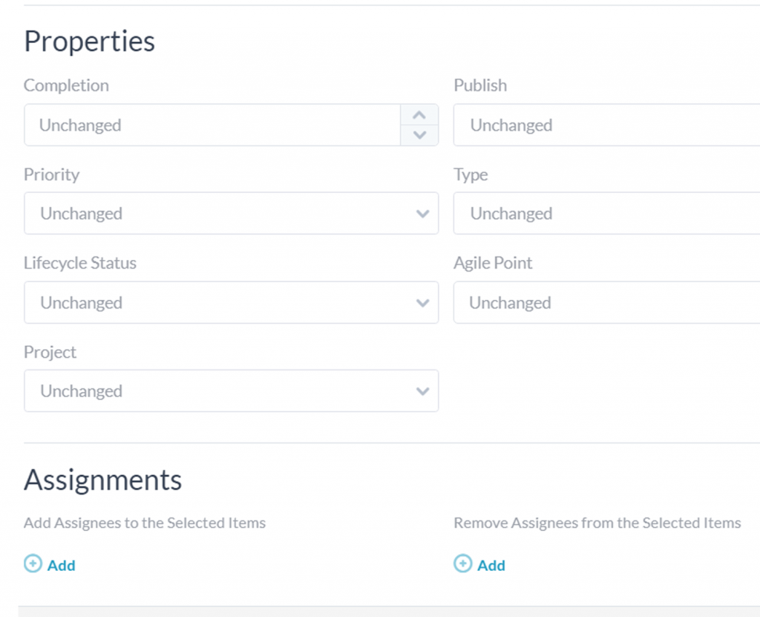Image resolution: width=760 pixels, height=617 pixels.
Task: Click the chevron arrow in the Priority box
Action: tap(423, 214)
